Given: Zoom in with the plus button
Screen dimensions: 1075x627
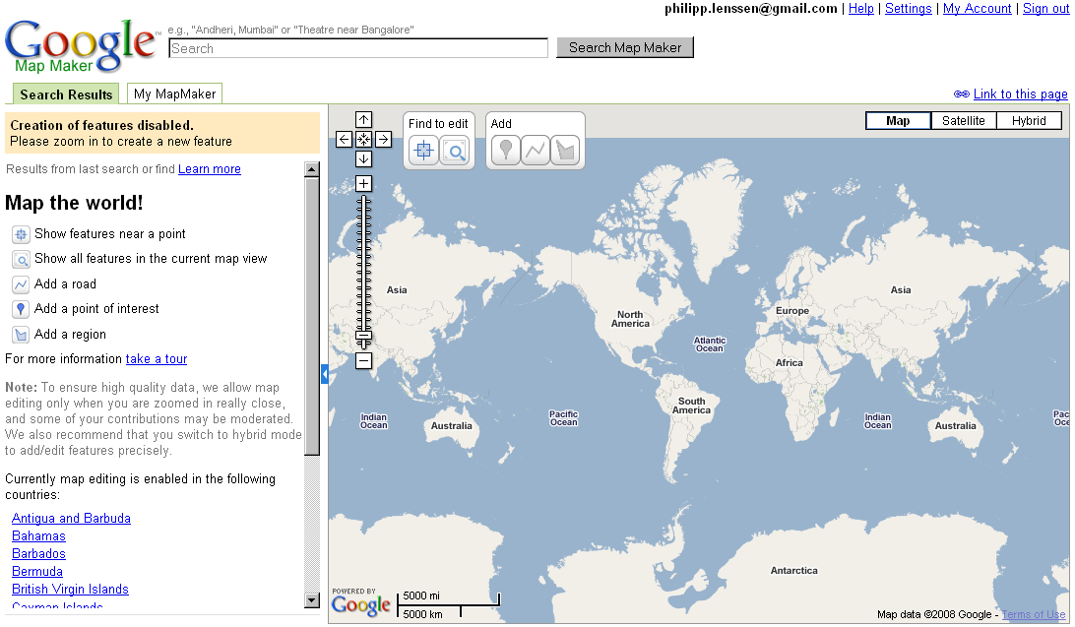Looking at the screenshot, I should coord(363,184).
